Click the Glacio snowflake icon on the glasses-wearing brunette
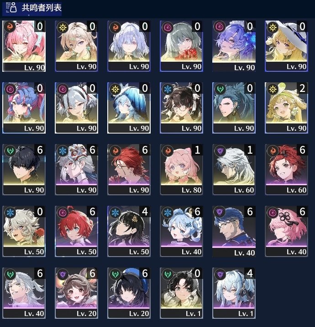This screenshot has height=327, width=315. point(168,89)
